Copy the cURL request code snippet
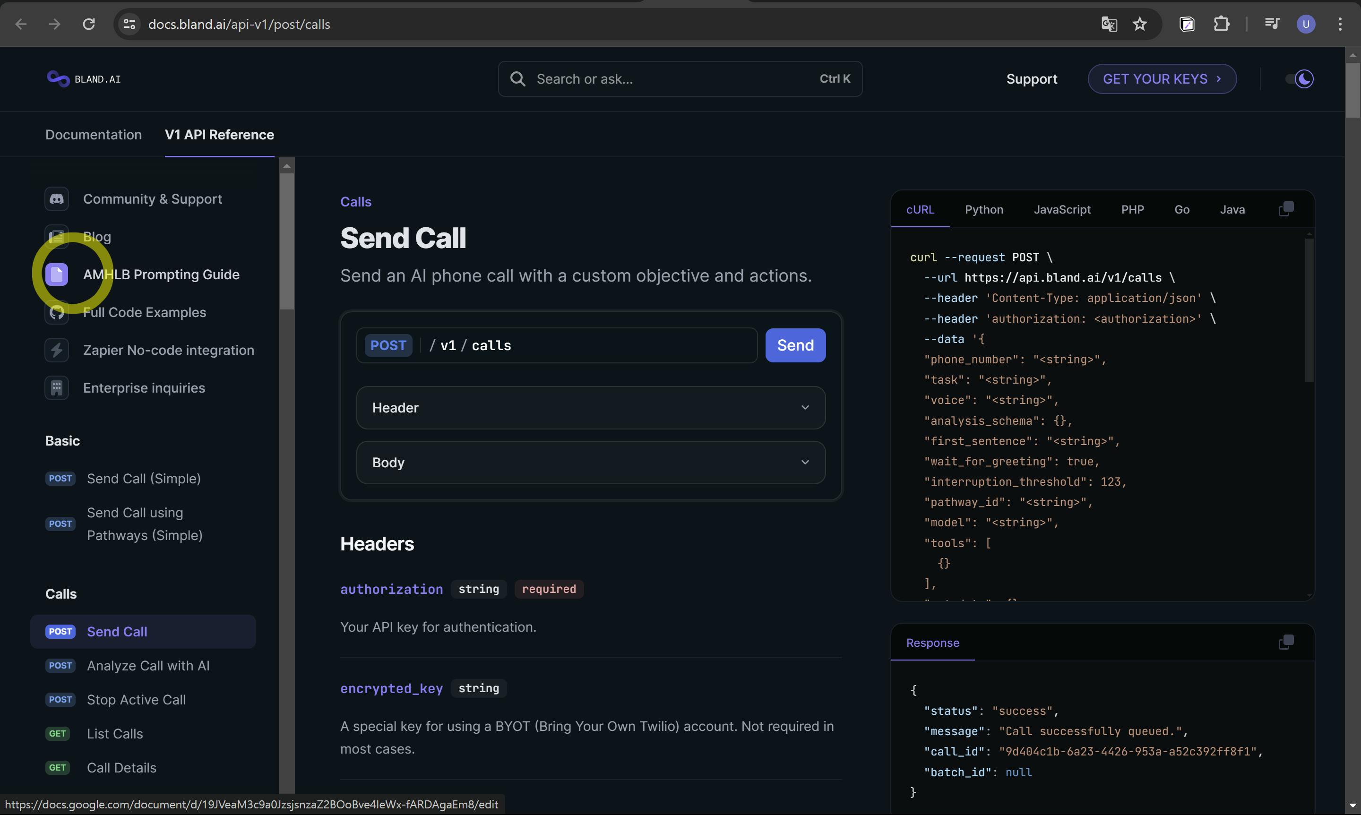The image size is (1361, 815). click(x=1286, y=209)
